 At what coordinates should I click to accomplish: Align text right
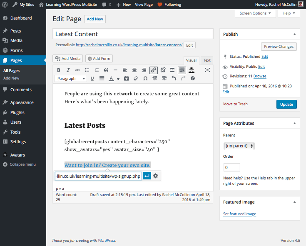144,70
